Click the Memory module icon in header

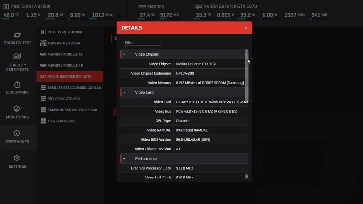[x=142, y=7]
